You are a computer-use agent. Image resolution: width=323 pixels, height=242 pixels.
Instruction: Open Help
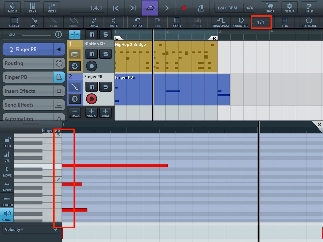pos(309,8)
